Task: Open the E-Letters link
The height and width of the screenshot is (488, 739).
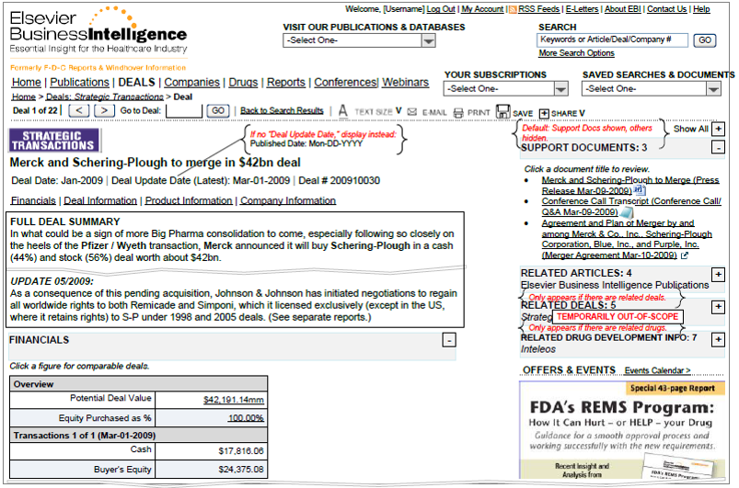Action: click(x=582, y=9)
